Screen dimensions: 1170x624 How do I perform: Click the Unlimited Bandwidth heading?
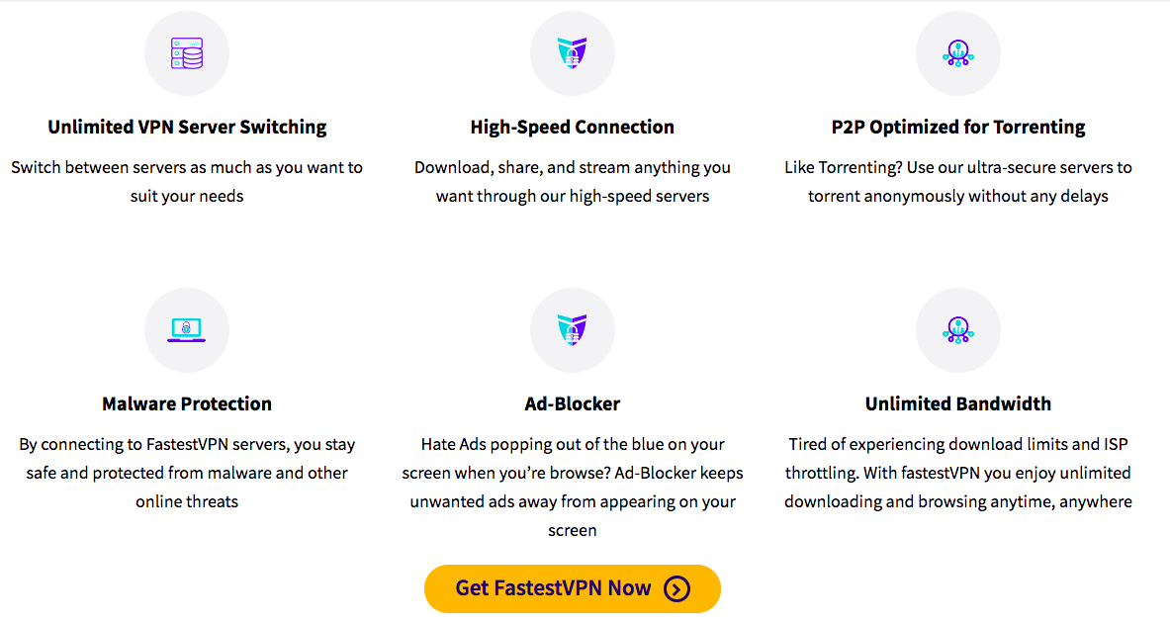click(958, 403)
